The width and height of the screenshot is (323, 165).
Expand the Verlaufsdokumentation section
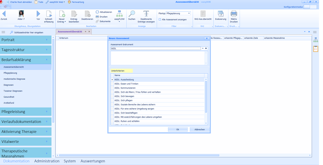[x=26, y=122]
